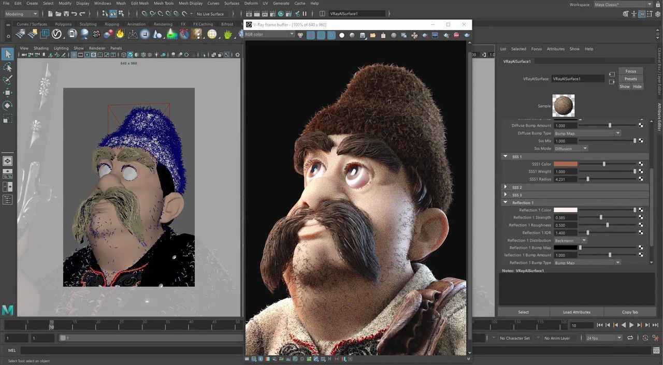Click the green grass shelf icon

point(228,34)
